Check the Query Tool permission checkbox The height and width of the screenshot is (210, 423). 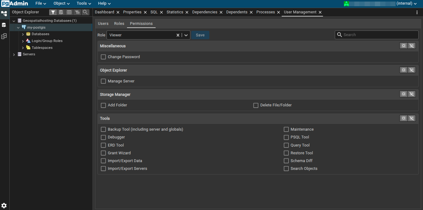tap(286, 145)
